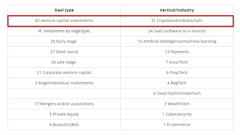Click the 4 CleanTech/ClimateTech cell

point(177,93)
